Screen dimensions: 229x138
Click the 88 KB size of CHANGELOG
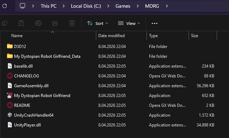tap(209, 76)
